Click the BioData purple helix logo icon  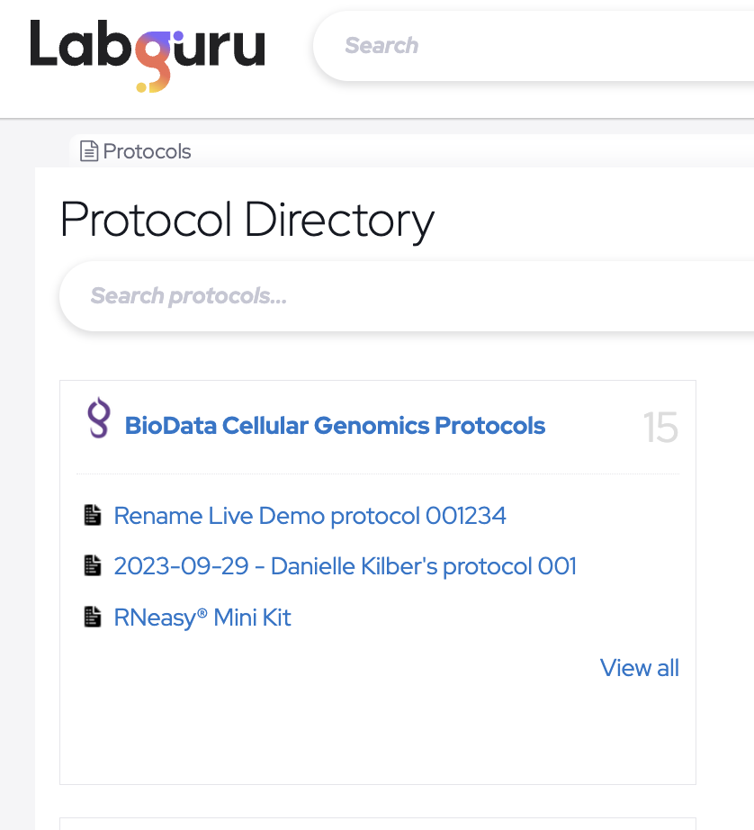pyautogui.click(x=98, y=420)
